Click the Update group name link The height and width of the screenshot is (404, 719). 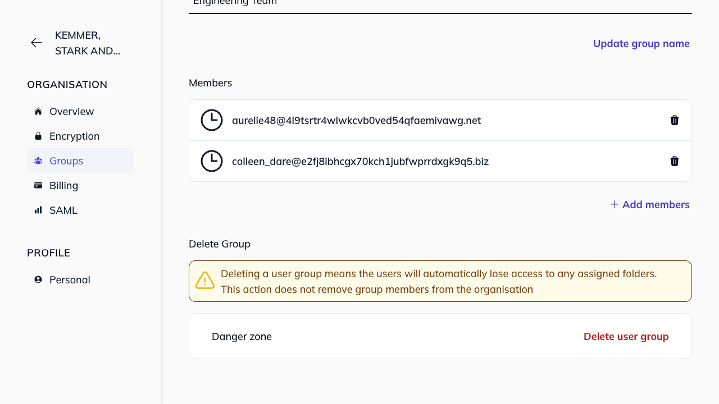pyautogui.click(x=641, y=43)
